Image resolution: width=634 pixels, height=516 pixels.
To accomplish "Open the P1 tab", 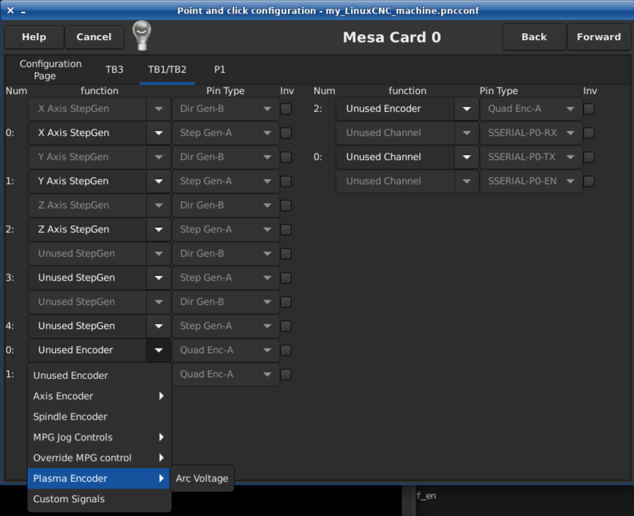I will pyautogui.click(x=220, y=69).
